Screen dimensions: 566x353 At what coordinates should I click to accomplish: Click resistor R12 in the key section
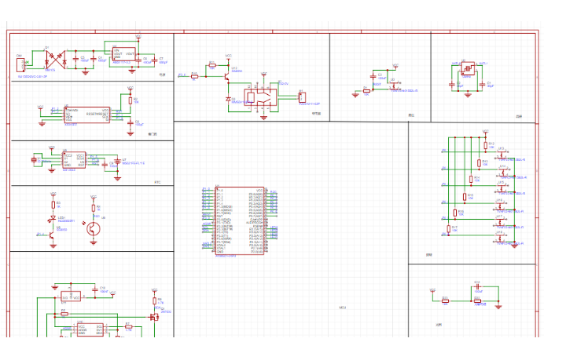point(486,145)
